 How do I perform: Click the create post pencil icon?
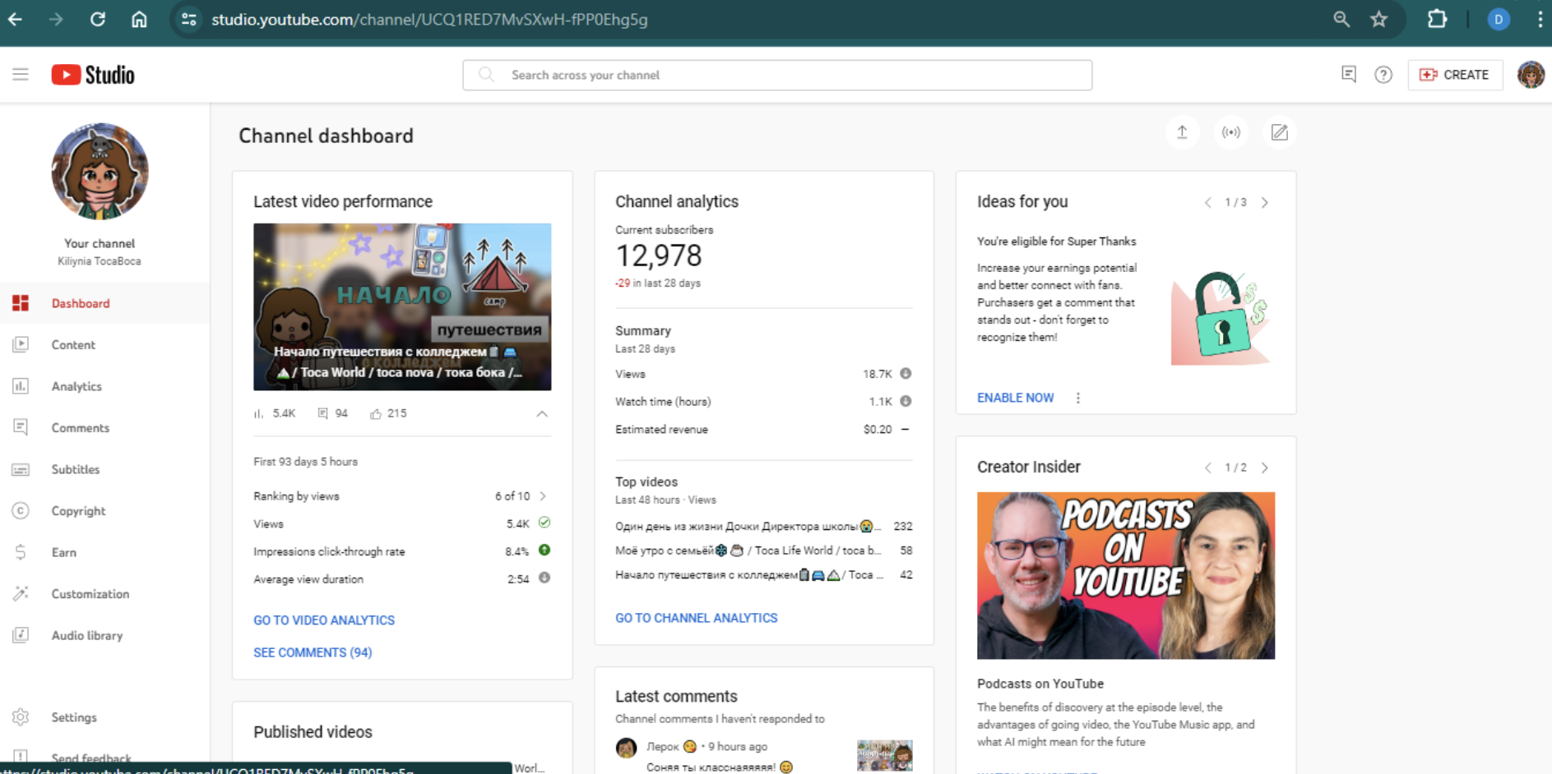(x=1279, y=132)
